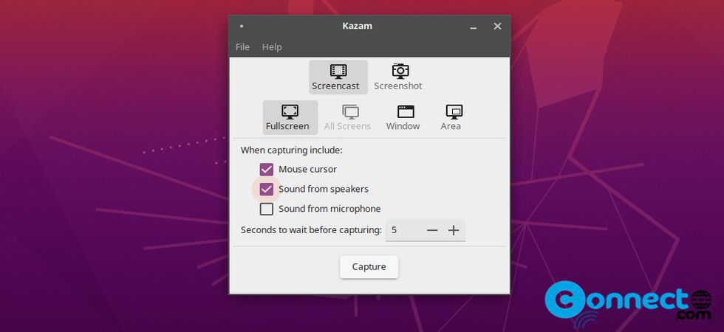Choose Window capture icon
This screenshot has width=724, height=332.
pos(406,111)
